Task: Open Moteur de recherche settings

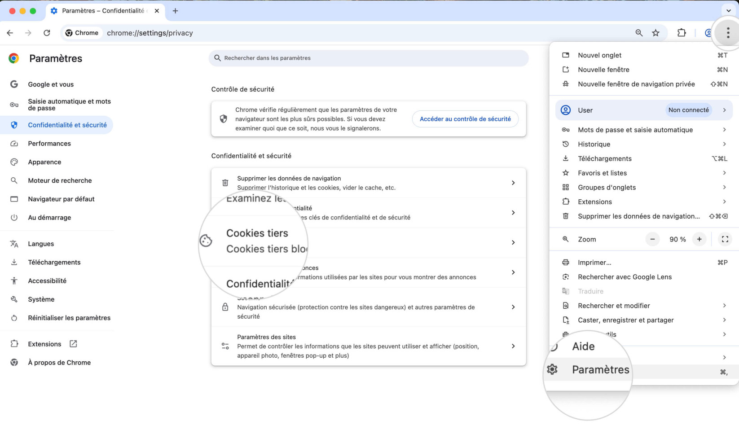Action: pos(57,180)
